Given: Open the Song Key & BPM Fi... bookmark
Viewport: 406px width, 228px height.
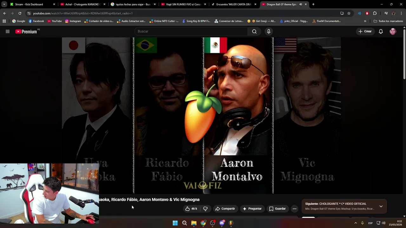Looking at the screenshot, I should point(196,21).
